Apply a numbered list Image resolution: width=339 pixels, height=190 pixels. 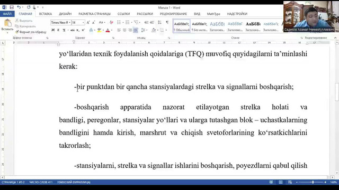pos(128,22)
